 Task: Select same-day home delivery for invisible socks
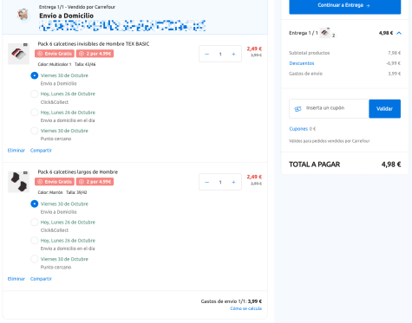click(35, 113)
